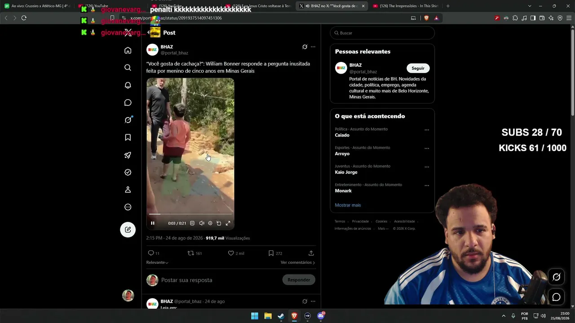
Task: Open more options for Caiado trend
Action: click(x=427, y=130)
